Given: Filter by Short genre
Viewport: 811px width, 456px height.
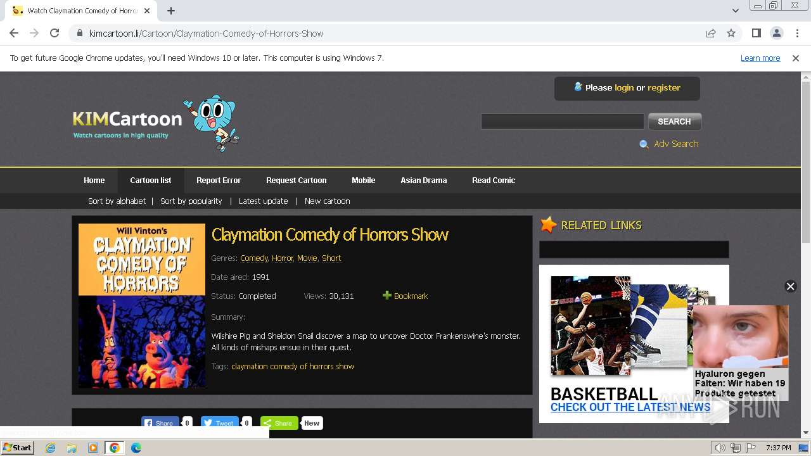Looking at the screenshot, I should [x=331, y=258].
